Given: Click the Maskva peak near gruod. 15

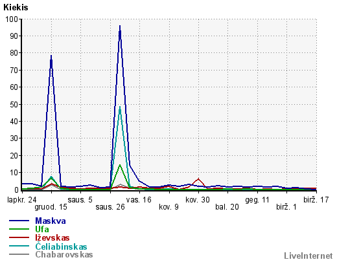Looking at the screenshot, I should (x=51, y=56).
